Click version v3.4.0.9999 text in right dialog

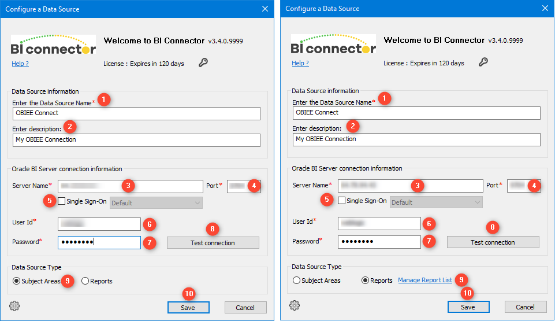pos(505,40)
